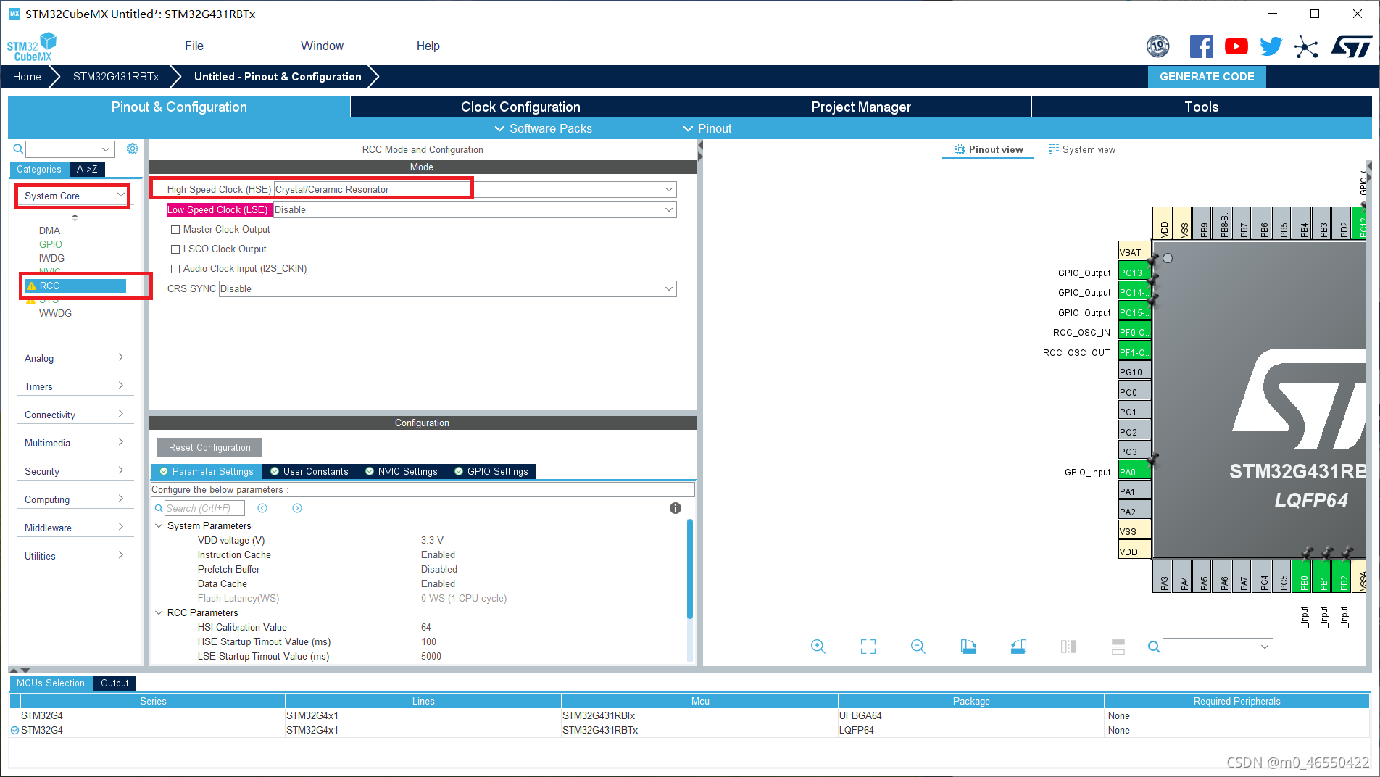Viewport: 1380px width, 777px height.
Task: Expand the Timers category
Action: 74,386
